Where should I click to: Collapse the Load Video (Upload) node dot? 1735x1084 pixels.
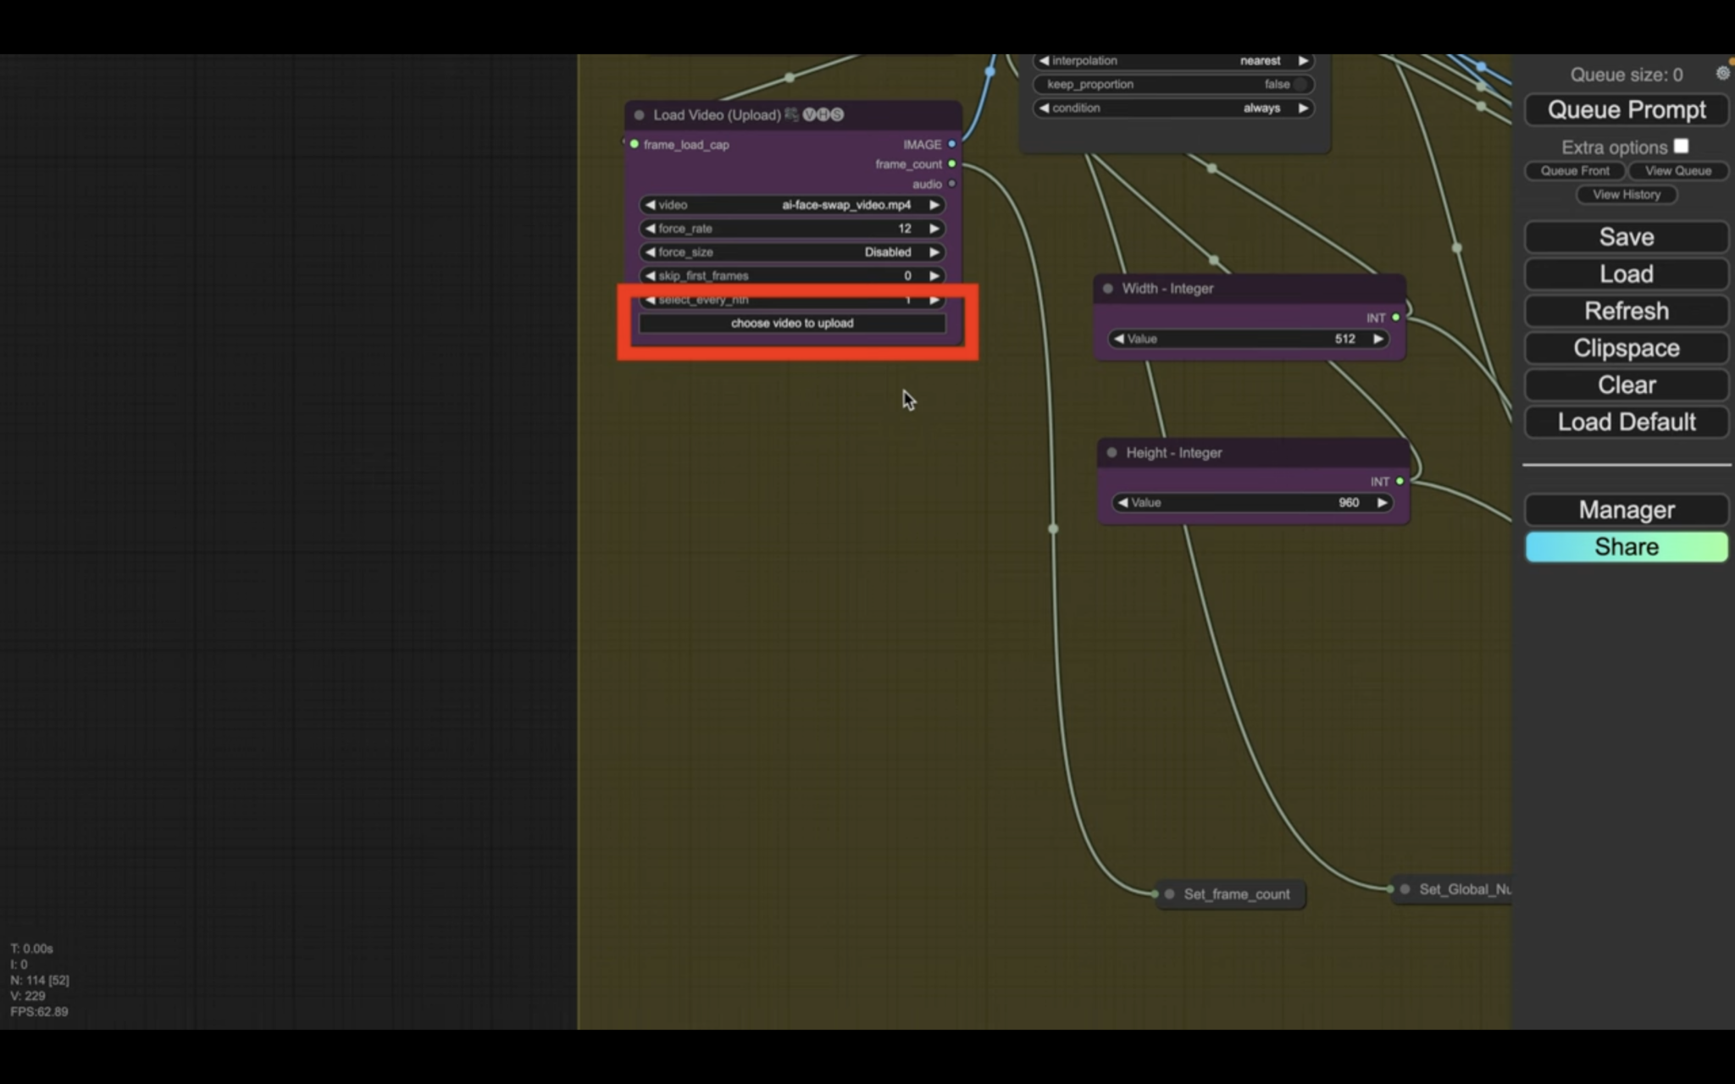639,115
